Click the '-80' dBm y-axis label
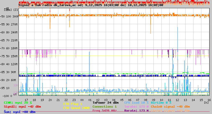The height and width of the screenshot is (114, 212). [x=2, y=64]
